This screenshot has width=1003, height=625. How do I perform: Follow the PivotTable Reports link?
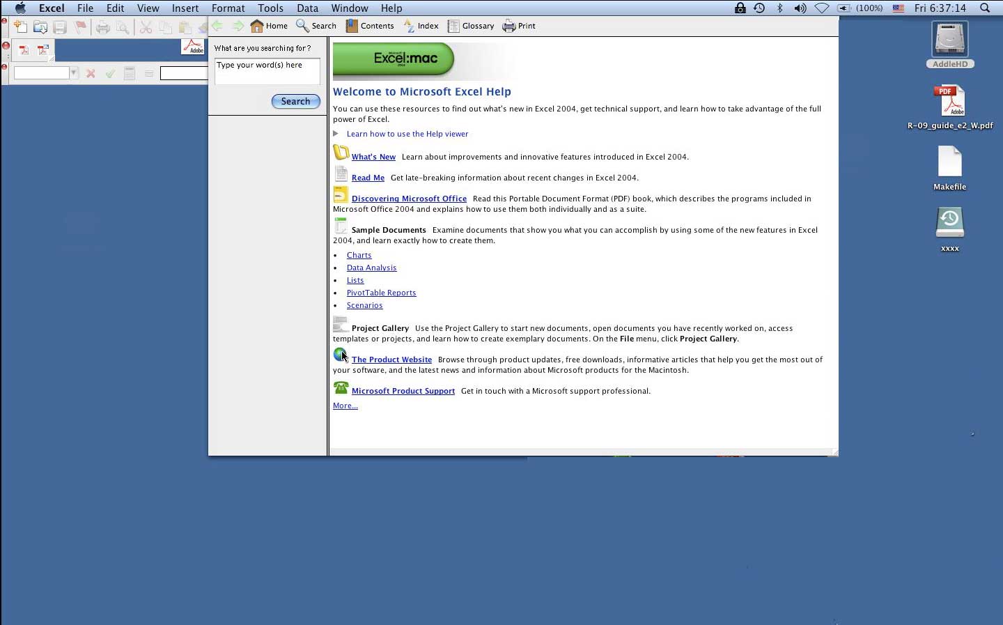point(381,293)
